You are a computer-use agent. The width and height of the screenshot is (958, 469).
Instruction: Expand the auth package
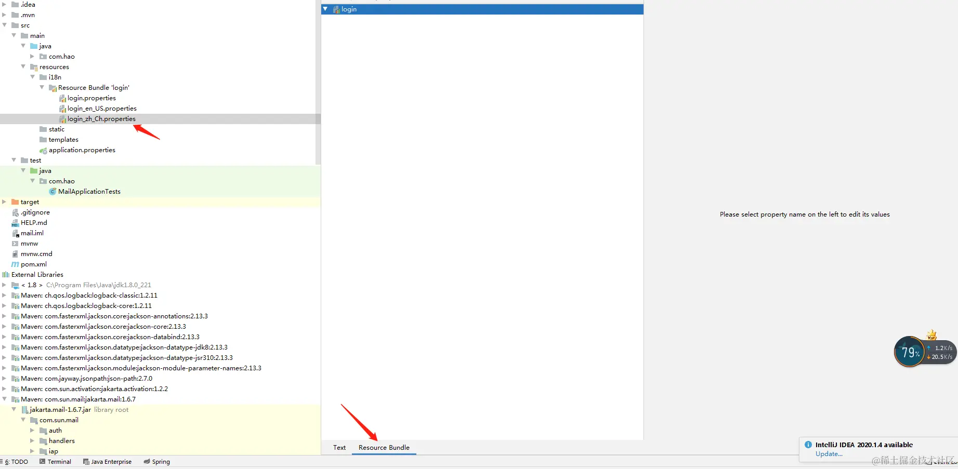[x=33, y=431]
